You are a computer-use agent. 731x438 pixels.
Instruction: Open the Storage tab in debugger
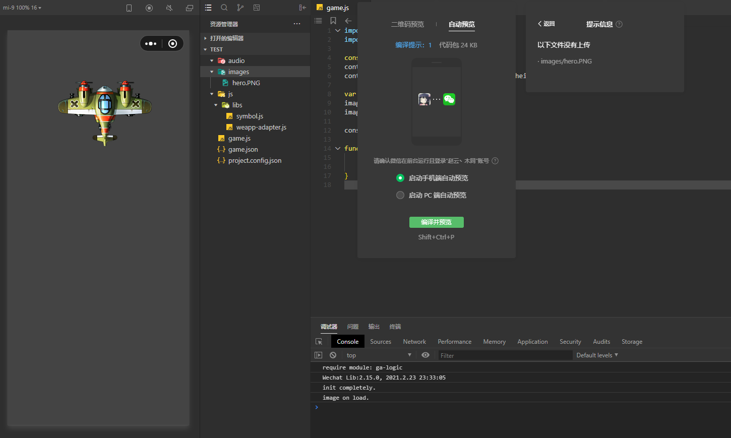[632, 342]
